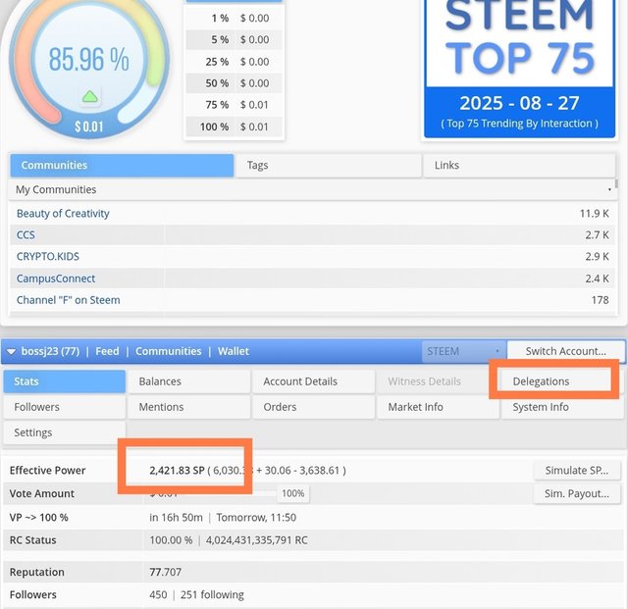Select the 5 % vote weight row

point(235,39)
